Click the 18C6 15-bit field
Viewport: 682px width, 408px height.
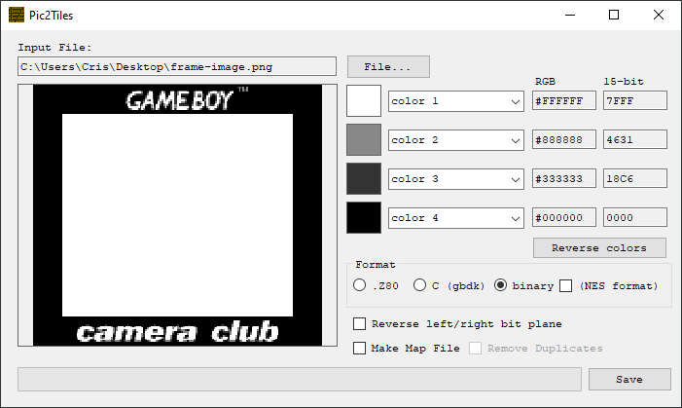pyautogui.click(x=635, y=178)
